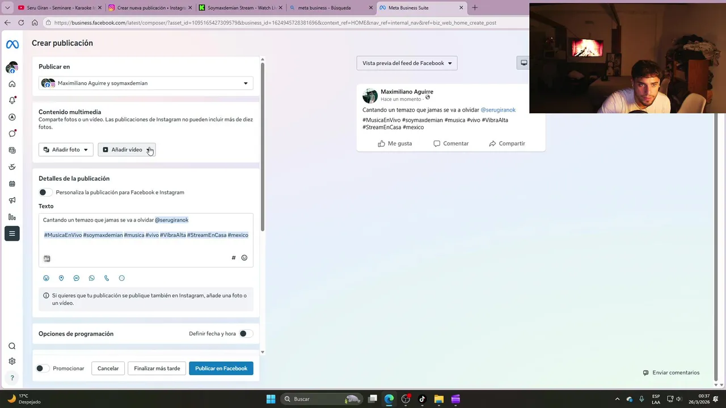This screenshot has height=408, width=726.
Task: Open the Añadir foto dropdown
Action: (x=66, y=150)
